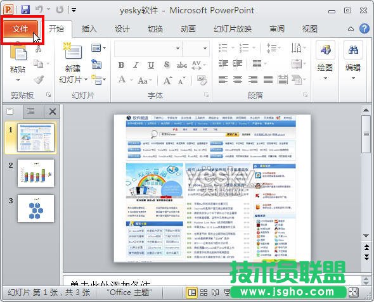Click the Cut scissors icon

point(39,49)
